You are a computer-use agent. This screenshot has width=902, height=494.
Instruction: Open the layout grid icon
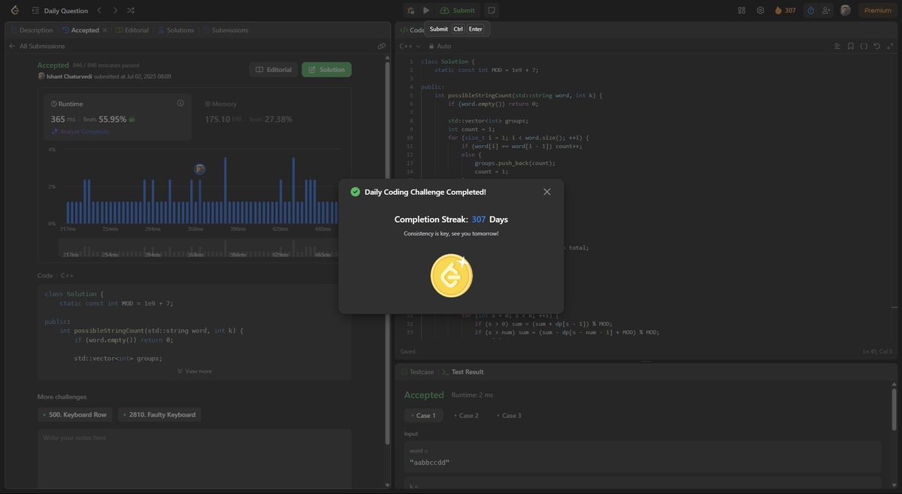click(x=742, y=11)
